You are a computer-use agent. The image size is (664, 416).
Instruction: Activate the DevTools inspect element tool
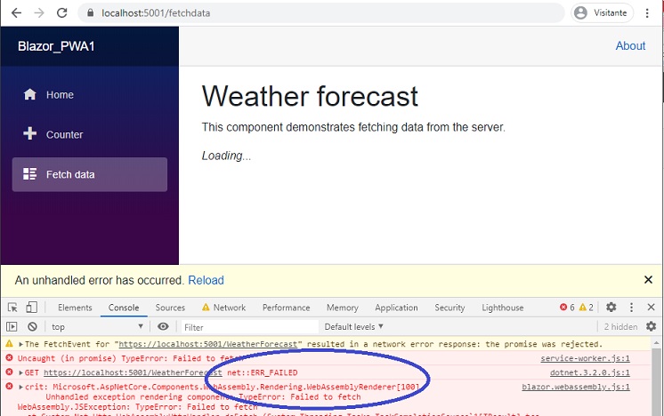click(x=12, y=308)
